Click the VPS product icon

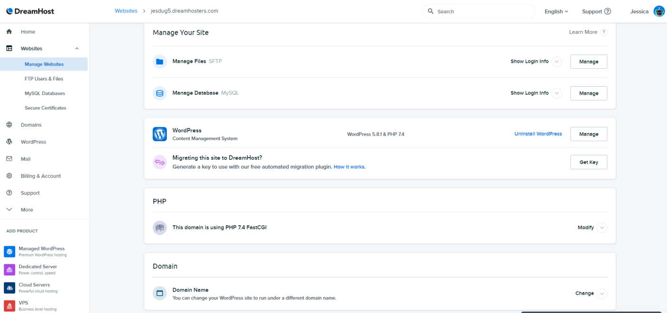(10, 306)
